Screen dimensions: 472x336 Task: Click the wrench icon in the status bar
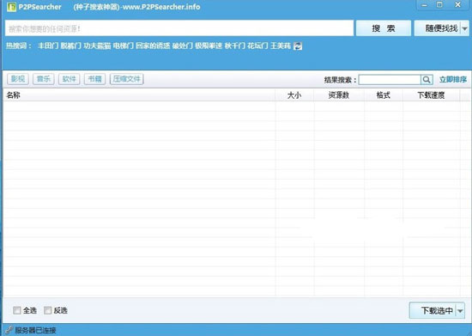coord(9,330)
